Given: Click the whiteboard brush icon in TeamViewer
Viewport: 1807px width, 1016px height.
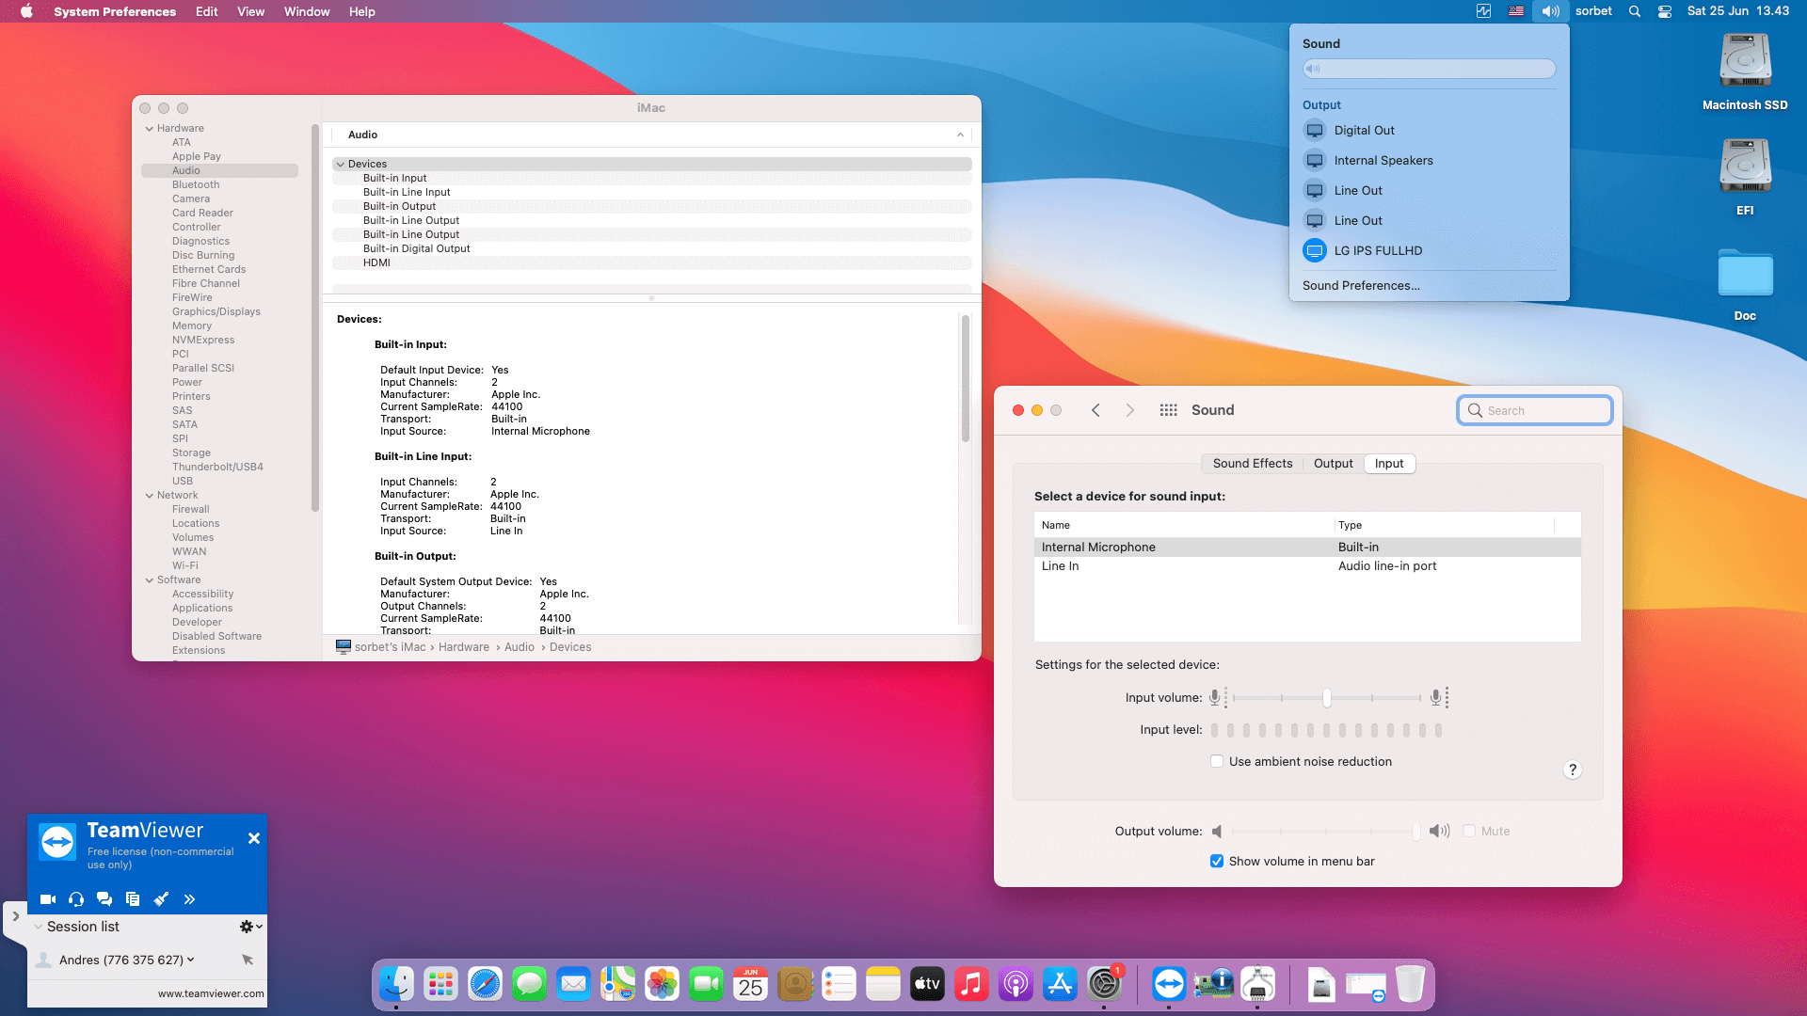Looking at the screenshot, I should tap(161, 898).
